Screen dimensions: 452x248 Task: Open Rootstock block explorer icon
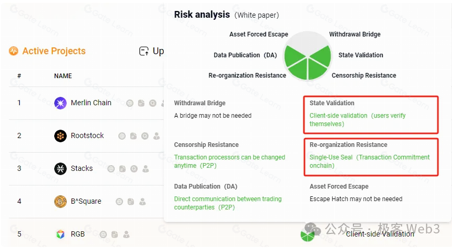point(145,136)
